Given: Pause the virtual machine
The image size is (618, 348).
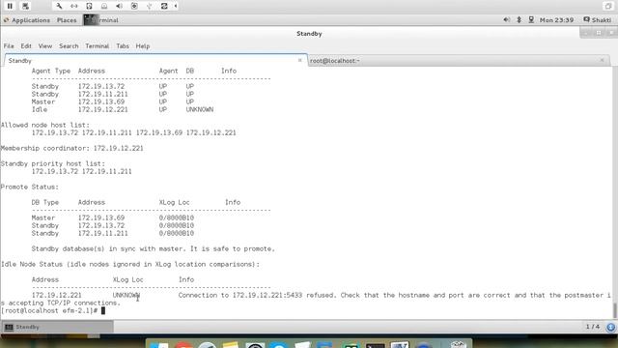Looking at the screenshot, I should coord(10,6).
